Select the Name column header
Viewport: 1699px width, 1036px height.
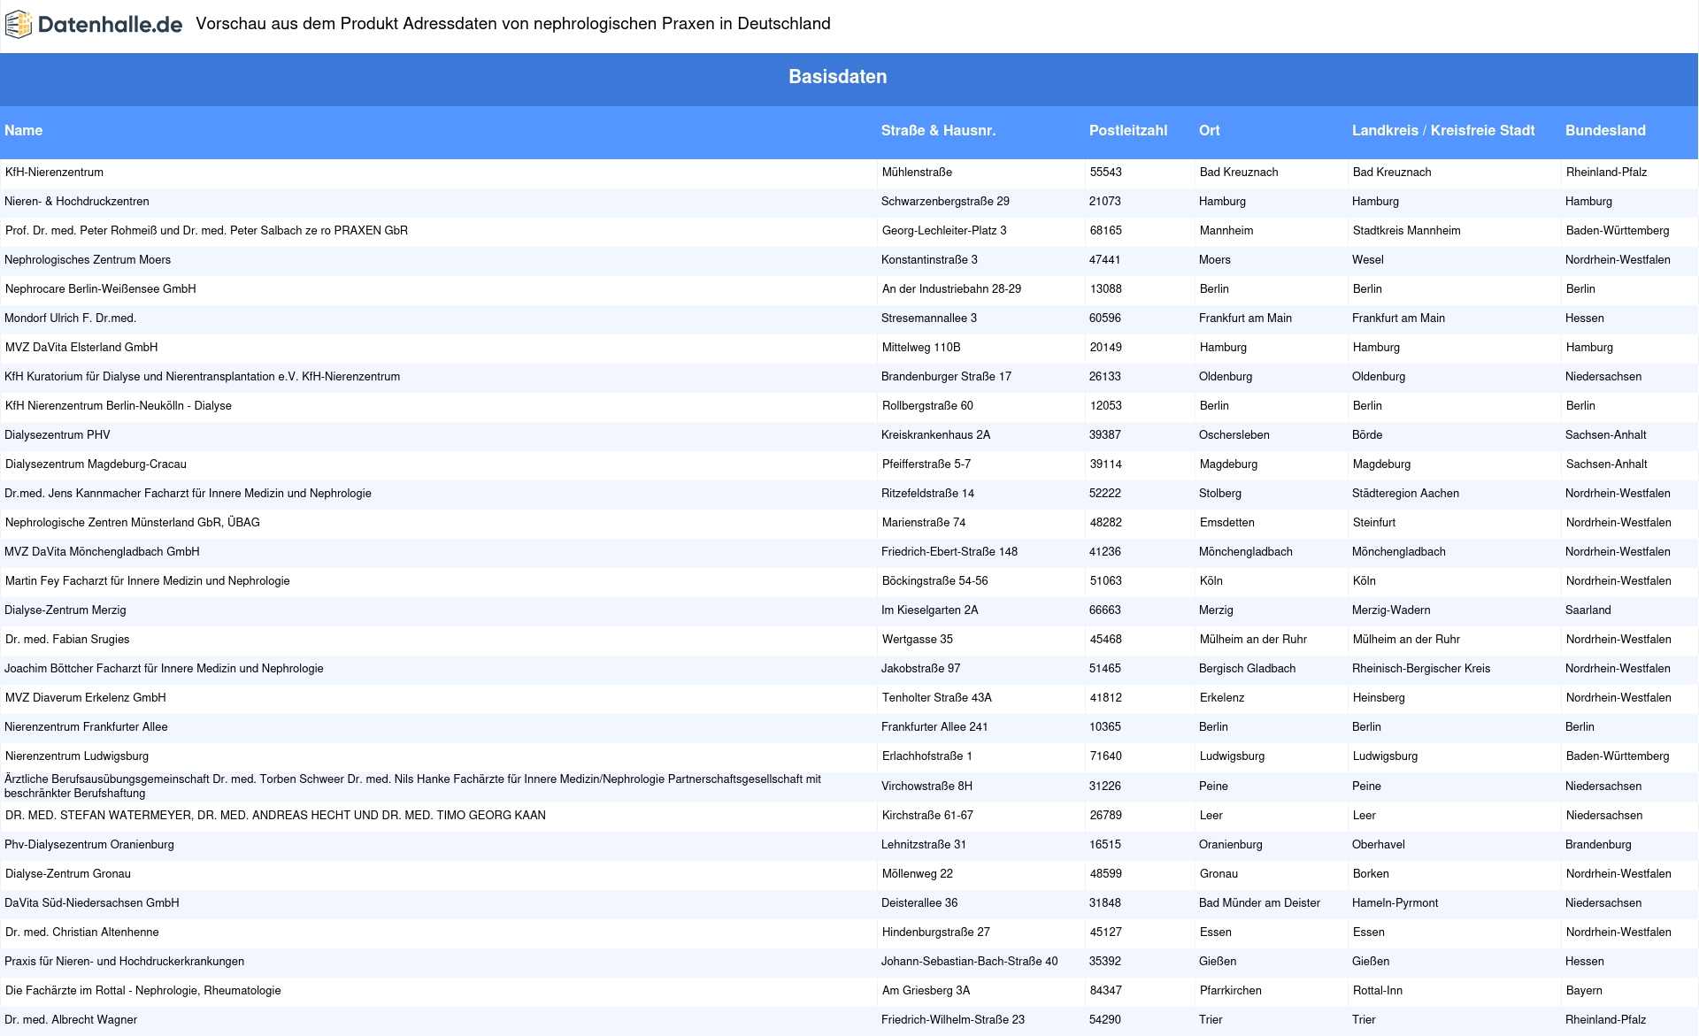coord(24,130)
